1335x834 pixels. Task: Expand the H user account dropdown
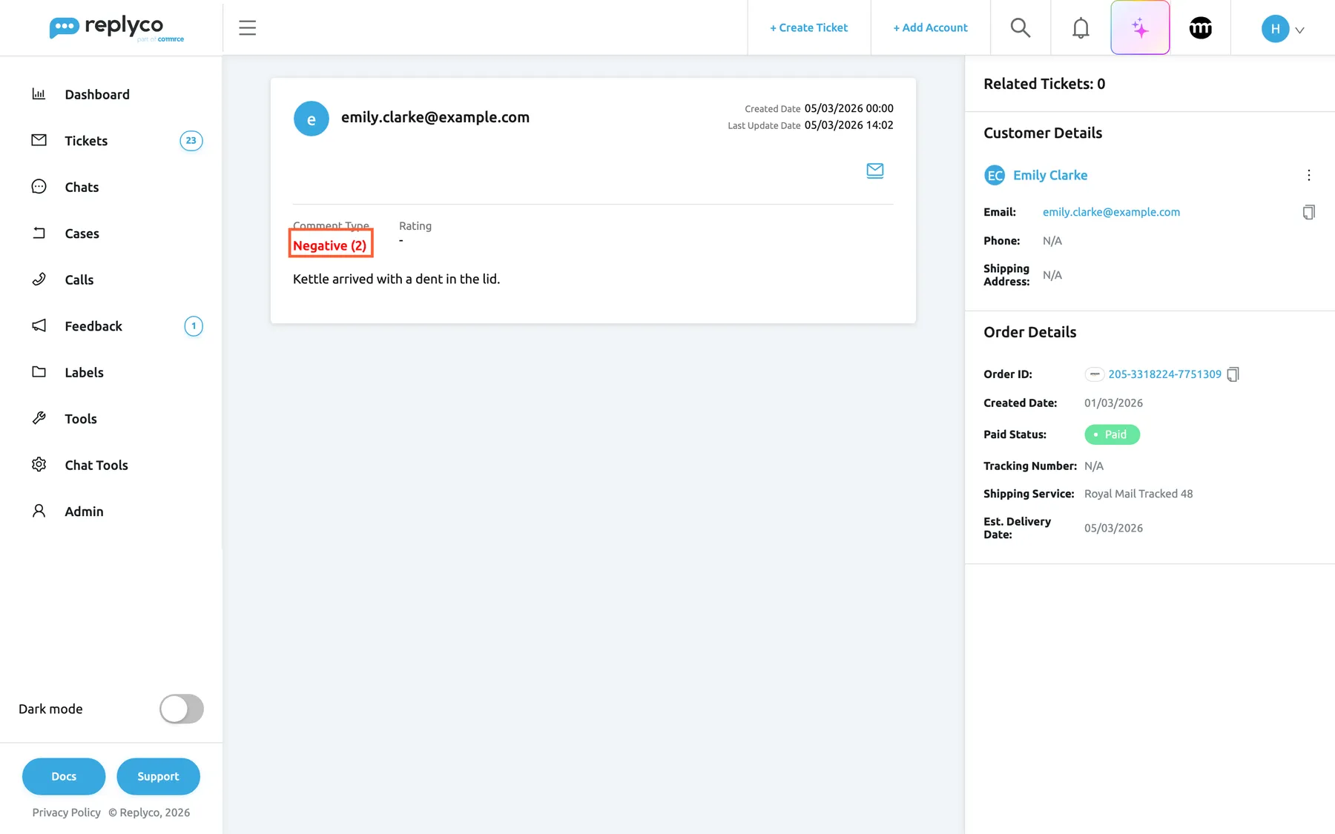tap(1283, 29)
